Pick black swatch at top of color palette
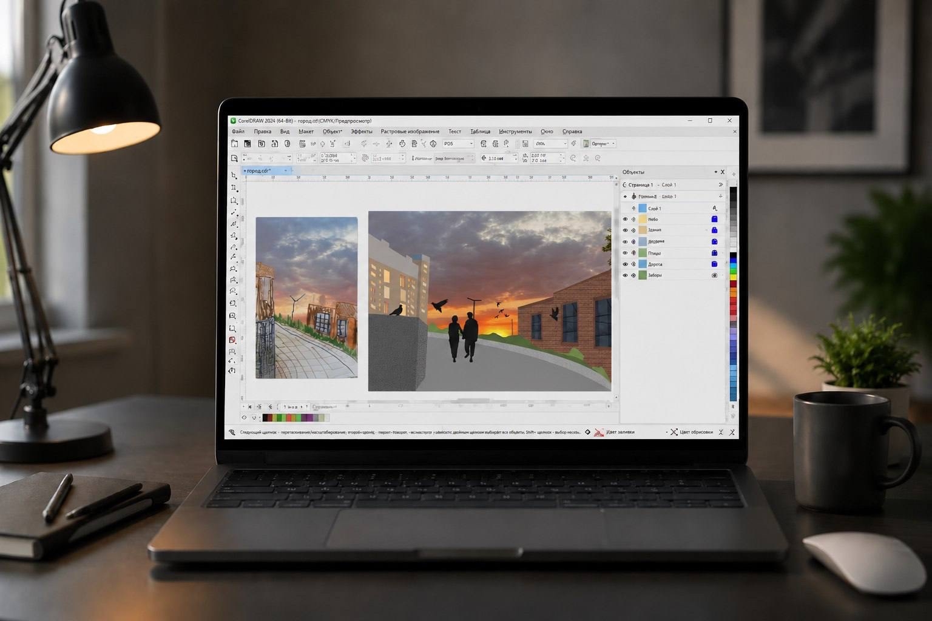Image resolution: width=932 pixels, height=621 pixels. coord(733,190)
